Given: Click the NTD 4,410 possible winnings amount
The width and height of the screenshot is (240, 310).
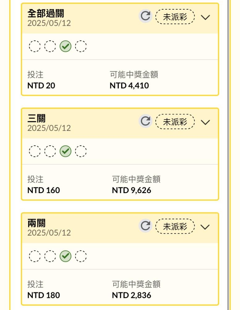Looking at the screenshot, I should click(129, 86).
